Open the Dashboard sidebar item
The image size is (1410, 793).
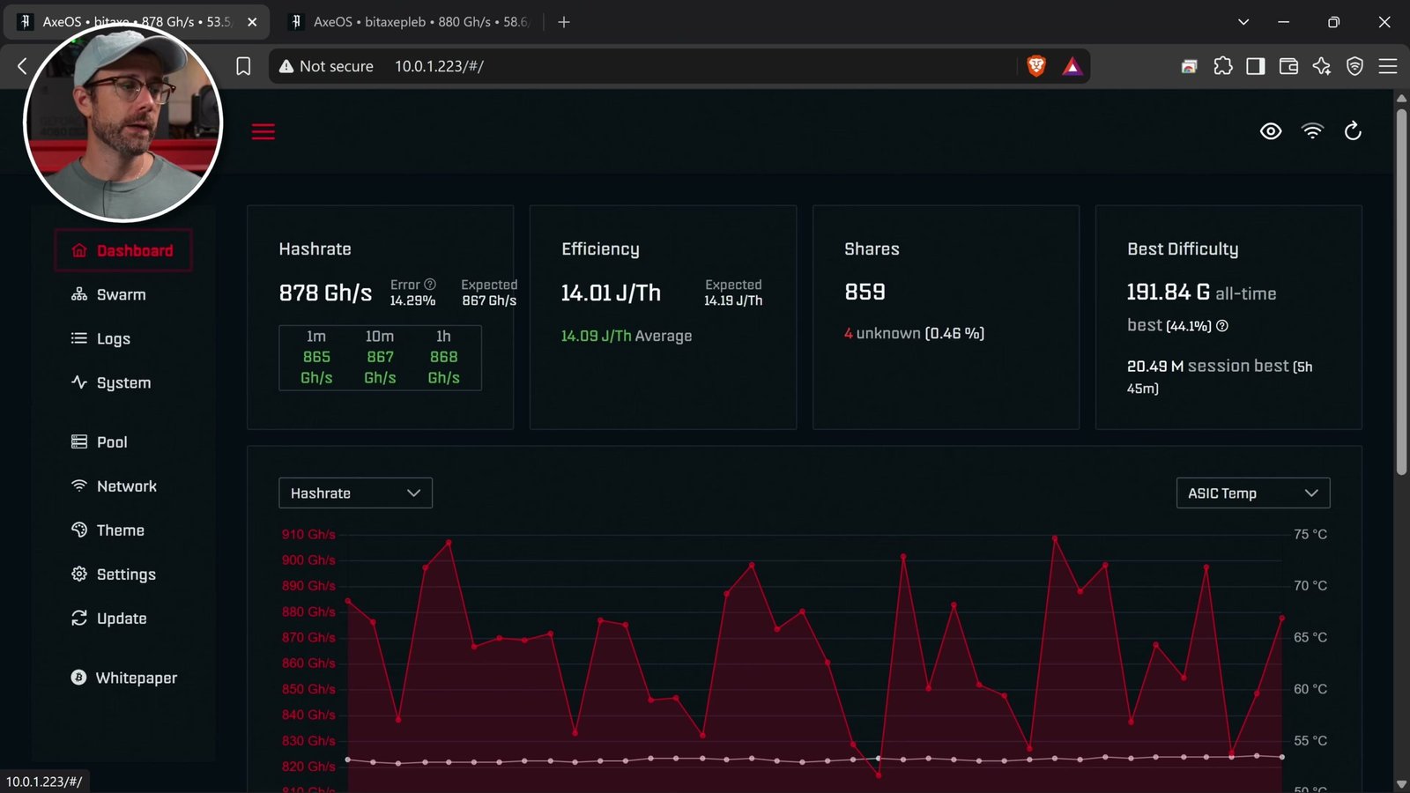pos(123,250)
